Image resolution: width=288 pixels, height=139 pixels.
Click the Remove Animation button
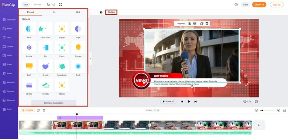click(54, 103)
